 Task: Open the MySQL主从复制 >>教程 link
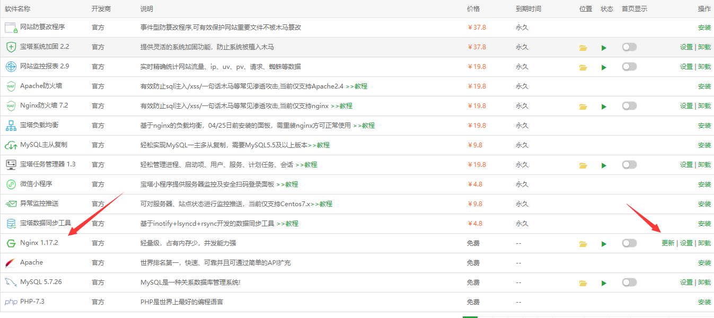click(319, 145)
